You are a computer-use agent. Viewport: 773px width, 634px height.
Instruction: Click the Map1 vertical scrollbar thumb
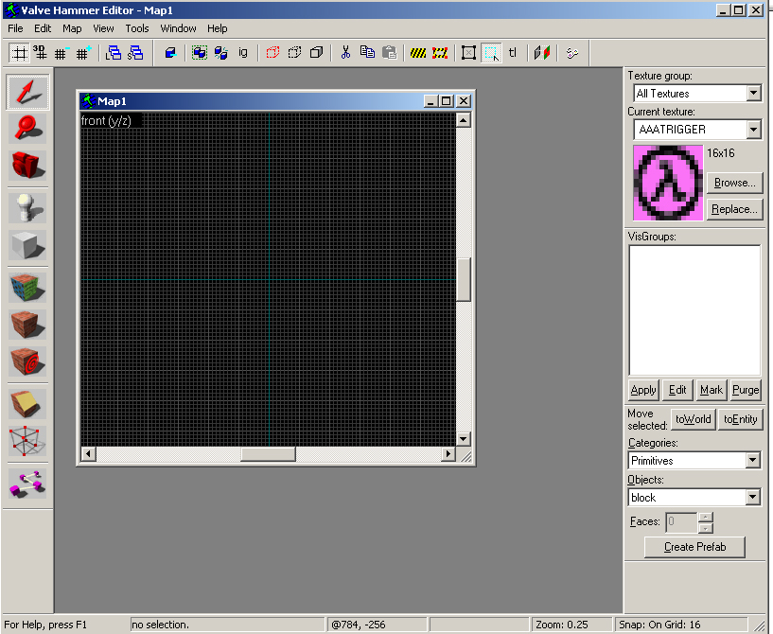464,279
